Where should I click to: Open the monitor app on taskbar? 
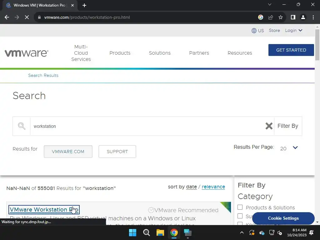coord(188,232)
